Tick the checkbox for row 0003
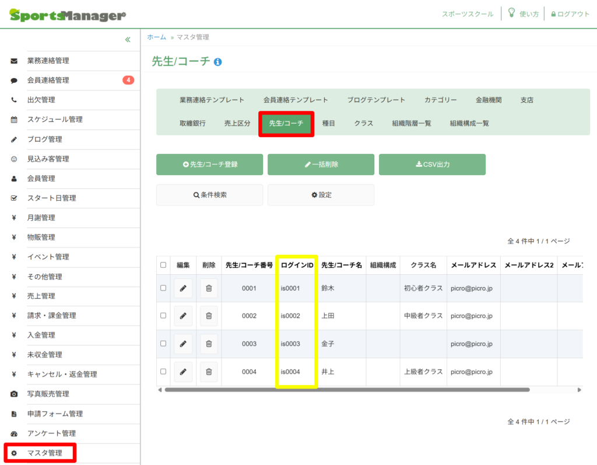This screenshot has height=465, width=597. (163, 344)
